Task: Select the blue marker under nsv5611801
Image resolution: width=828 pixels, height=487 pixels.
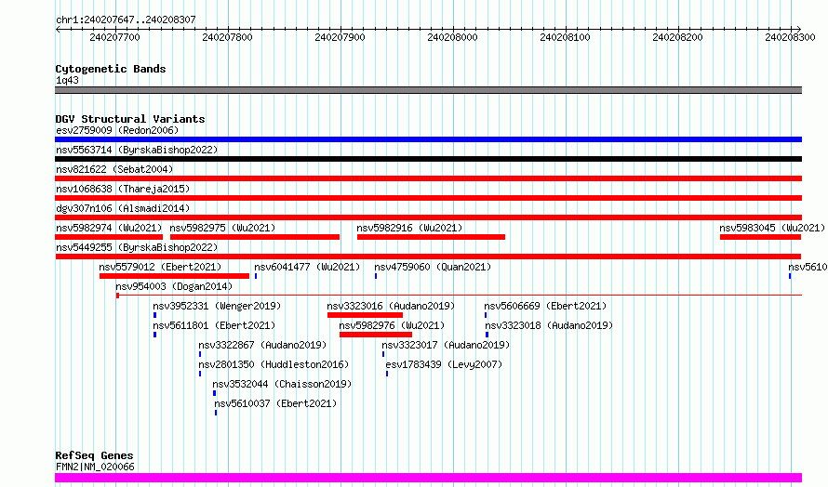Action: tap(154, 335)
